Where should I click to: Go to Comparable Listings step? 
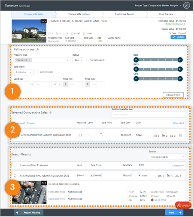(x=79, y=14)
